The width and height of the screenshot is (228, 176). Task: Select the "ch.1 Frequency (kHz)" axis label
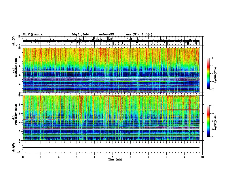tap(15, 67)
